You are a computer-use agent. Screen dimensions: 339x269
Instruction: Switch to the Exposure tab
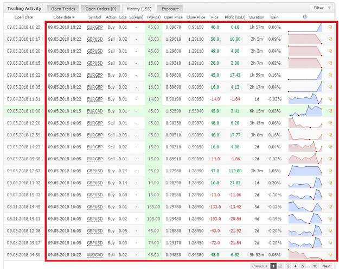[x=170, y=9]
